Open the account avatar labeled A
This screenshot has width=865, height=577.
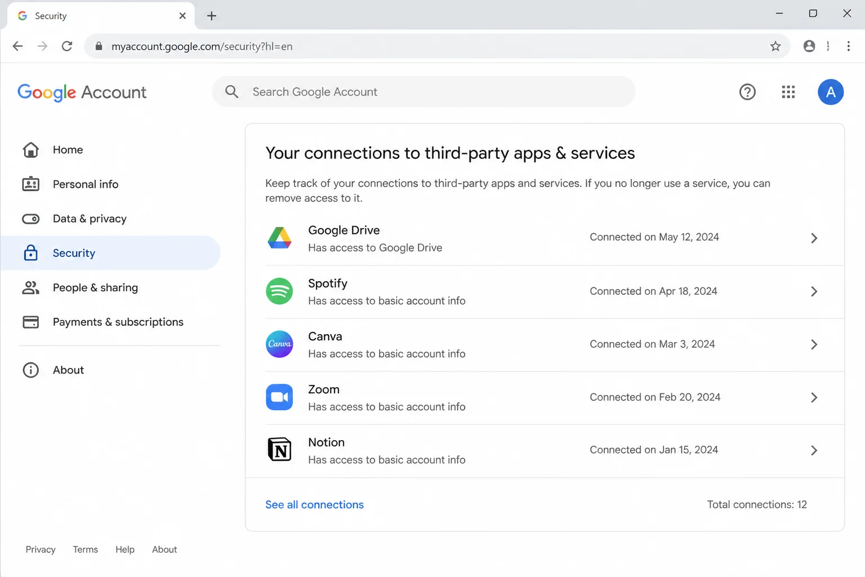[x=831, y=92]
